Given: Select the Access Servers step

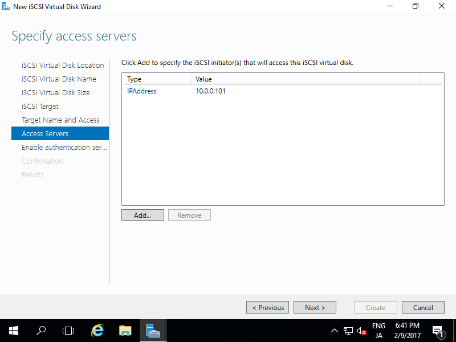Looking at the screenshot, I should click(x=60, y=133).
